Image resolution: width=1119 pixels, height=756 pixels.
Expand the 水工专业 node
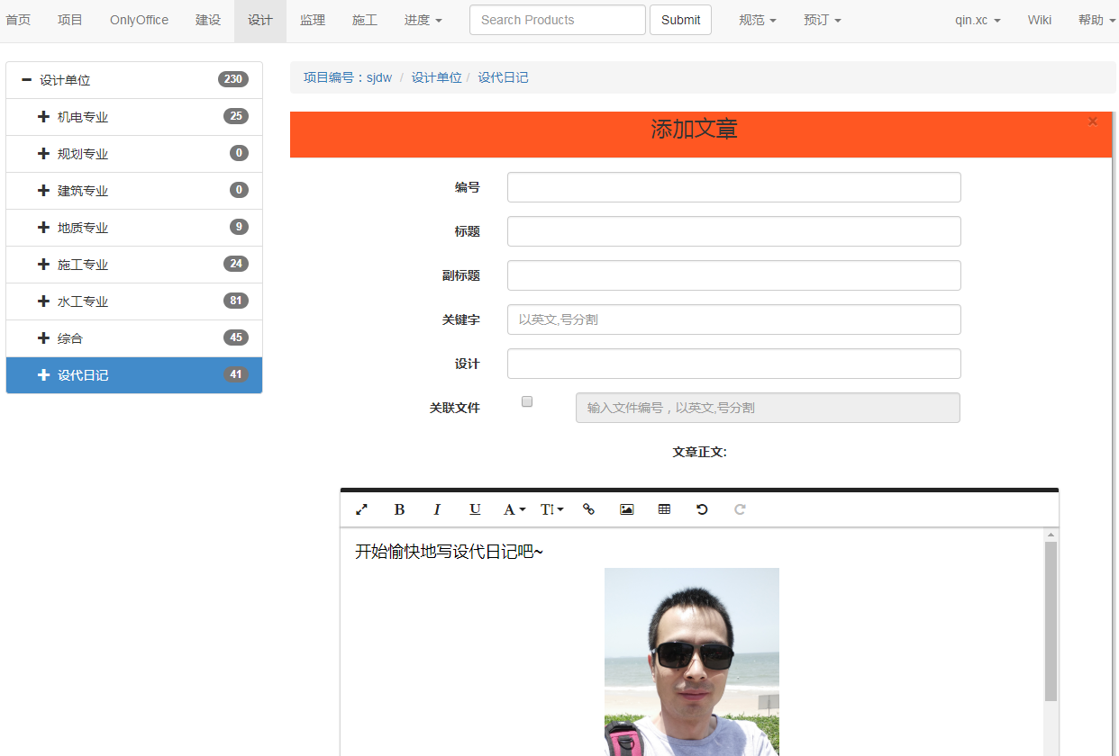click(43, 301)
